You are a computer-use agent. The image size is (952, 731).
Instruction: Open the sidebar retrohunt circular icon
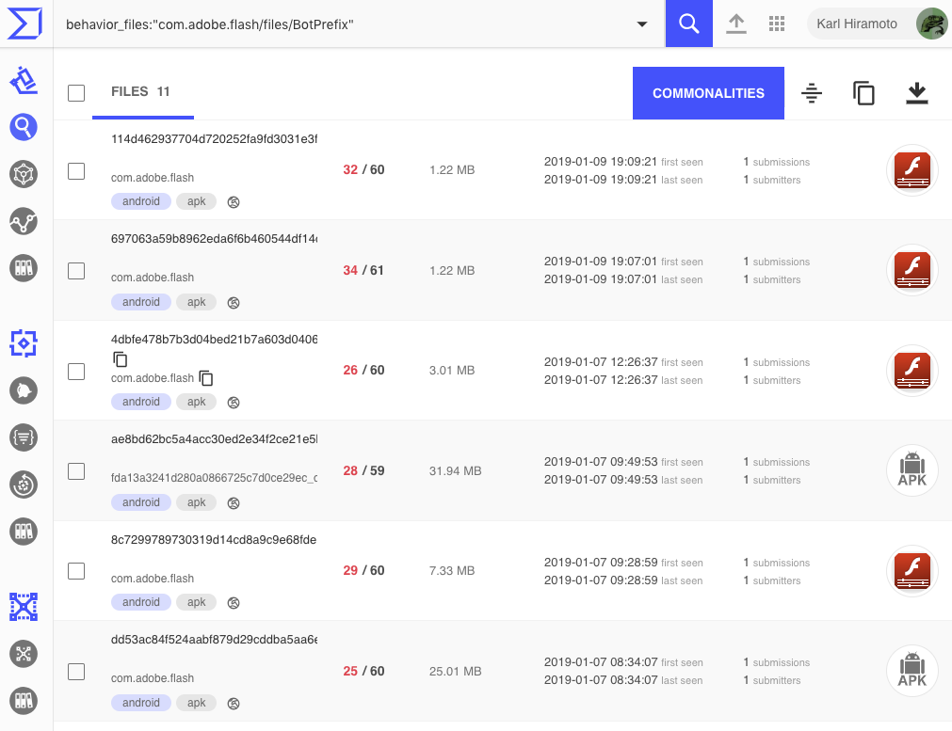[x=24, y=485]
